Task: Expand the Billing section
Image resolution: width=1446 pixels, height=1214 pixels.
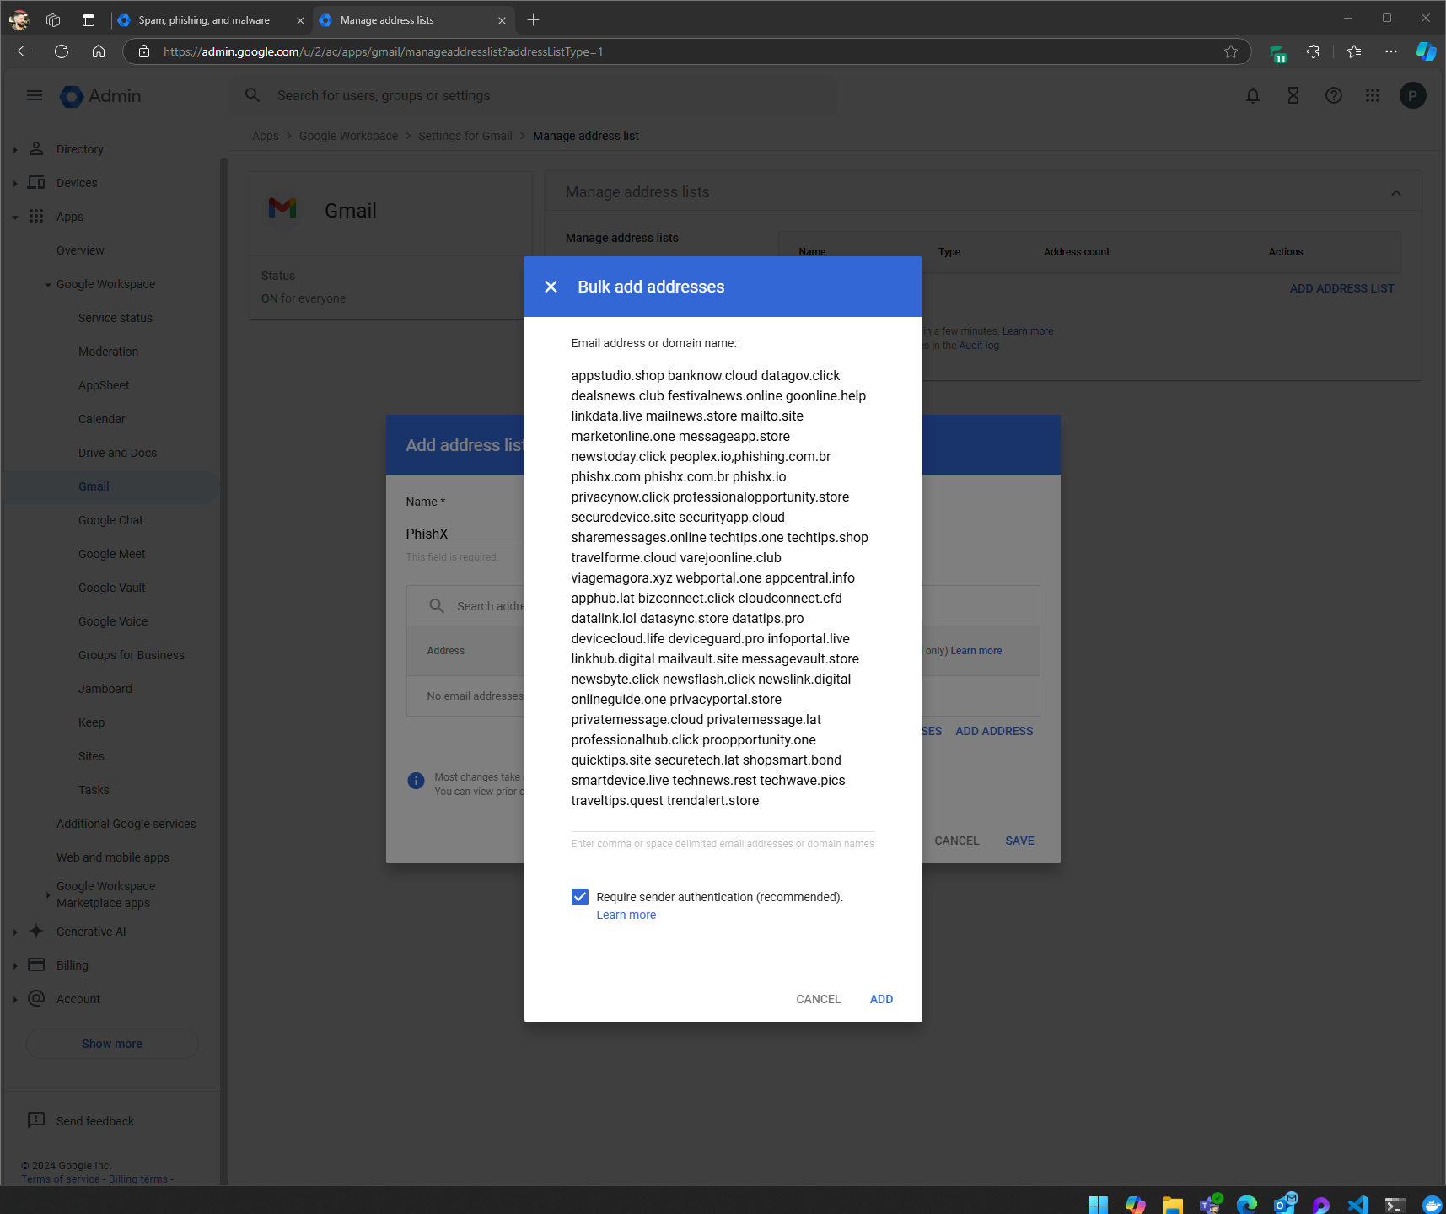Action: point(15,966)
